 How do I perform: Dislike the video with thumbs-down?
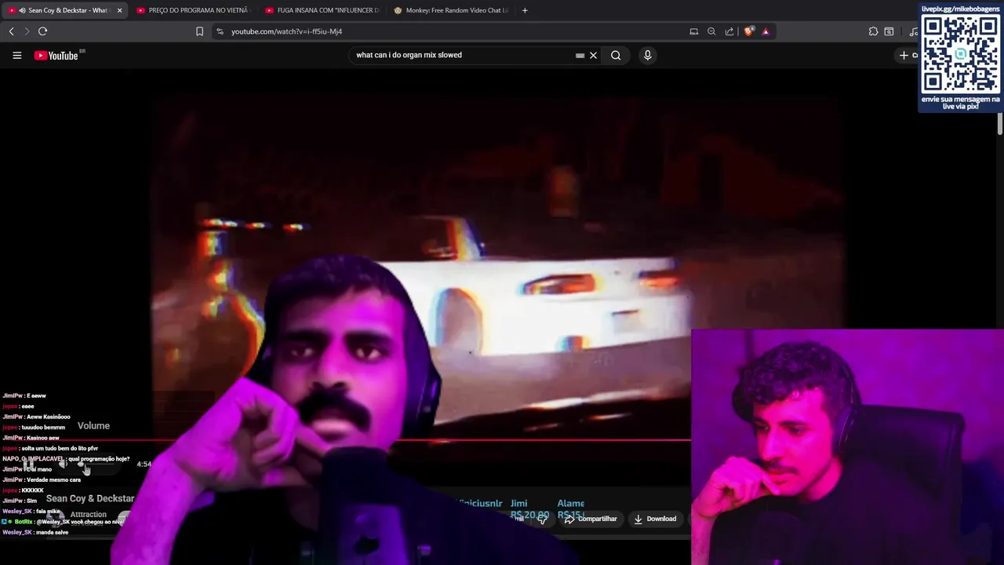[543, 519]
